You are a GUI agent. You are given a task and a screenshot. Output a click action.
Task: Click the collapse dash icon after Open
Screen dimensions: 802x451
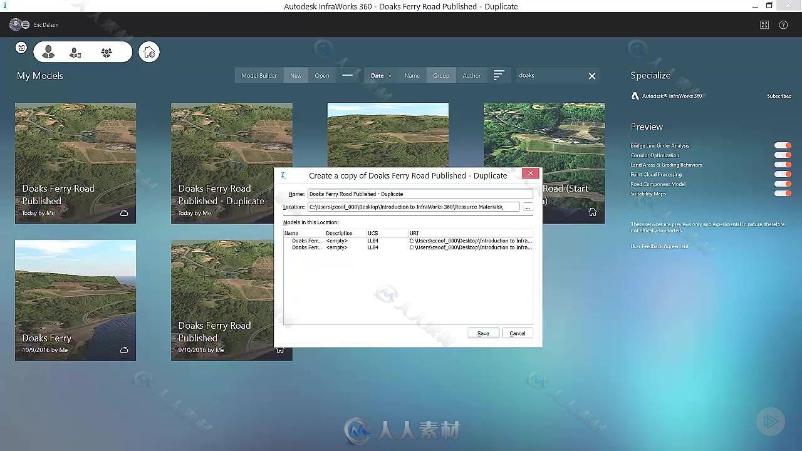[348, 75]
